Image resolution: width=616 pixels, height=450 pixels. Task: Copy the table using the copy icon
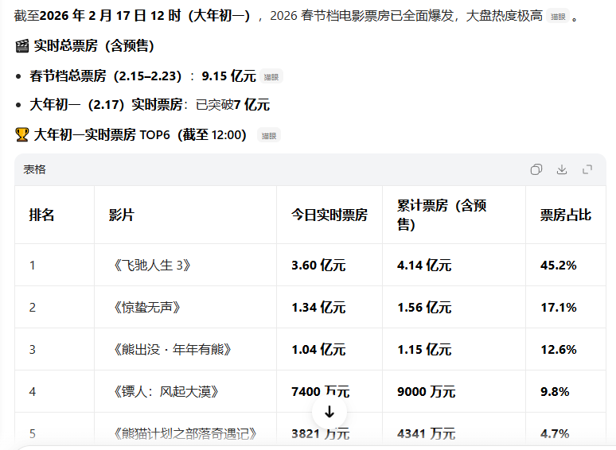pyautogui.click(x=536, y=169)
